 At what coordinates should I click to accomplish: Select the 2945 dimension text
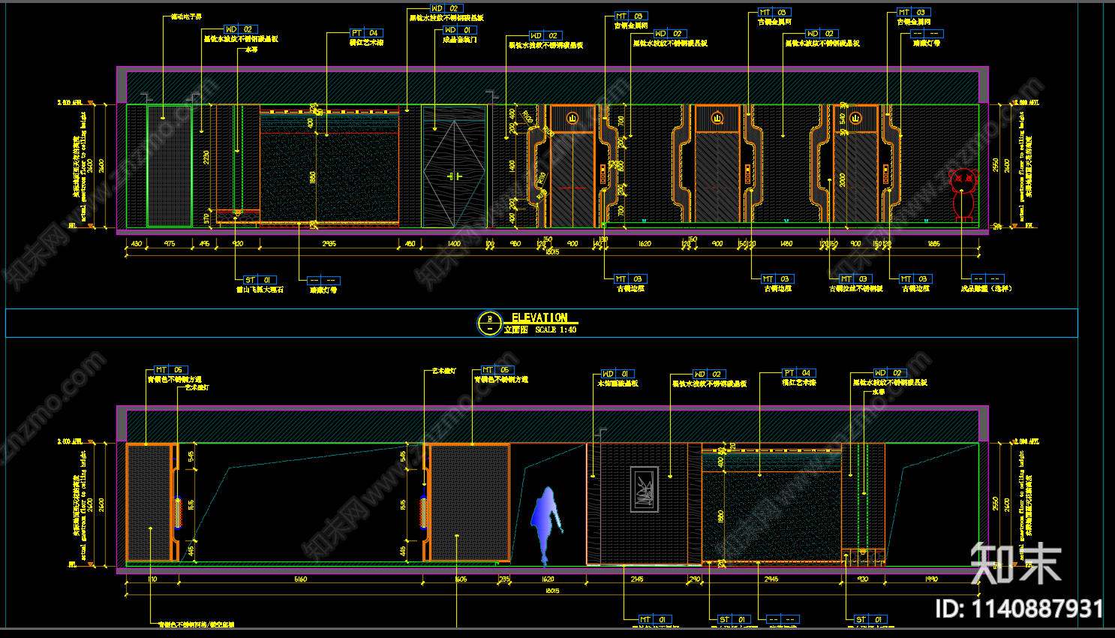click(x=771, y=579)
